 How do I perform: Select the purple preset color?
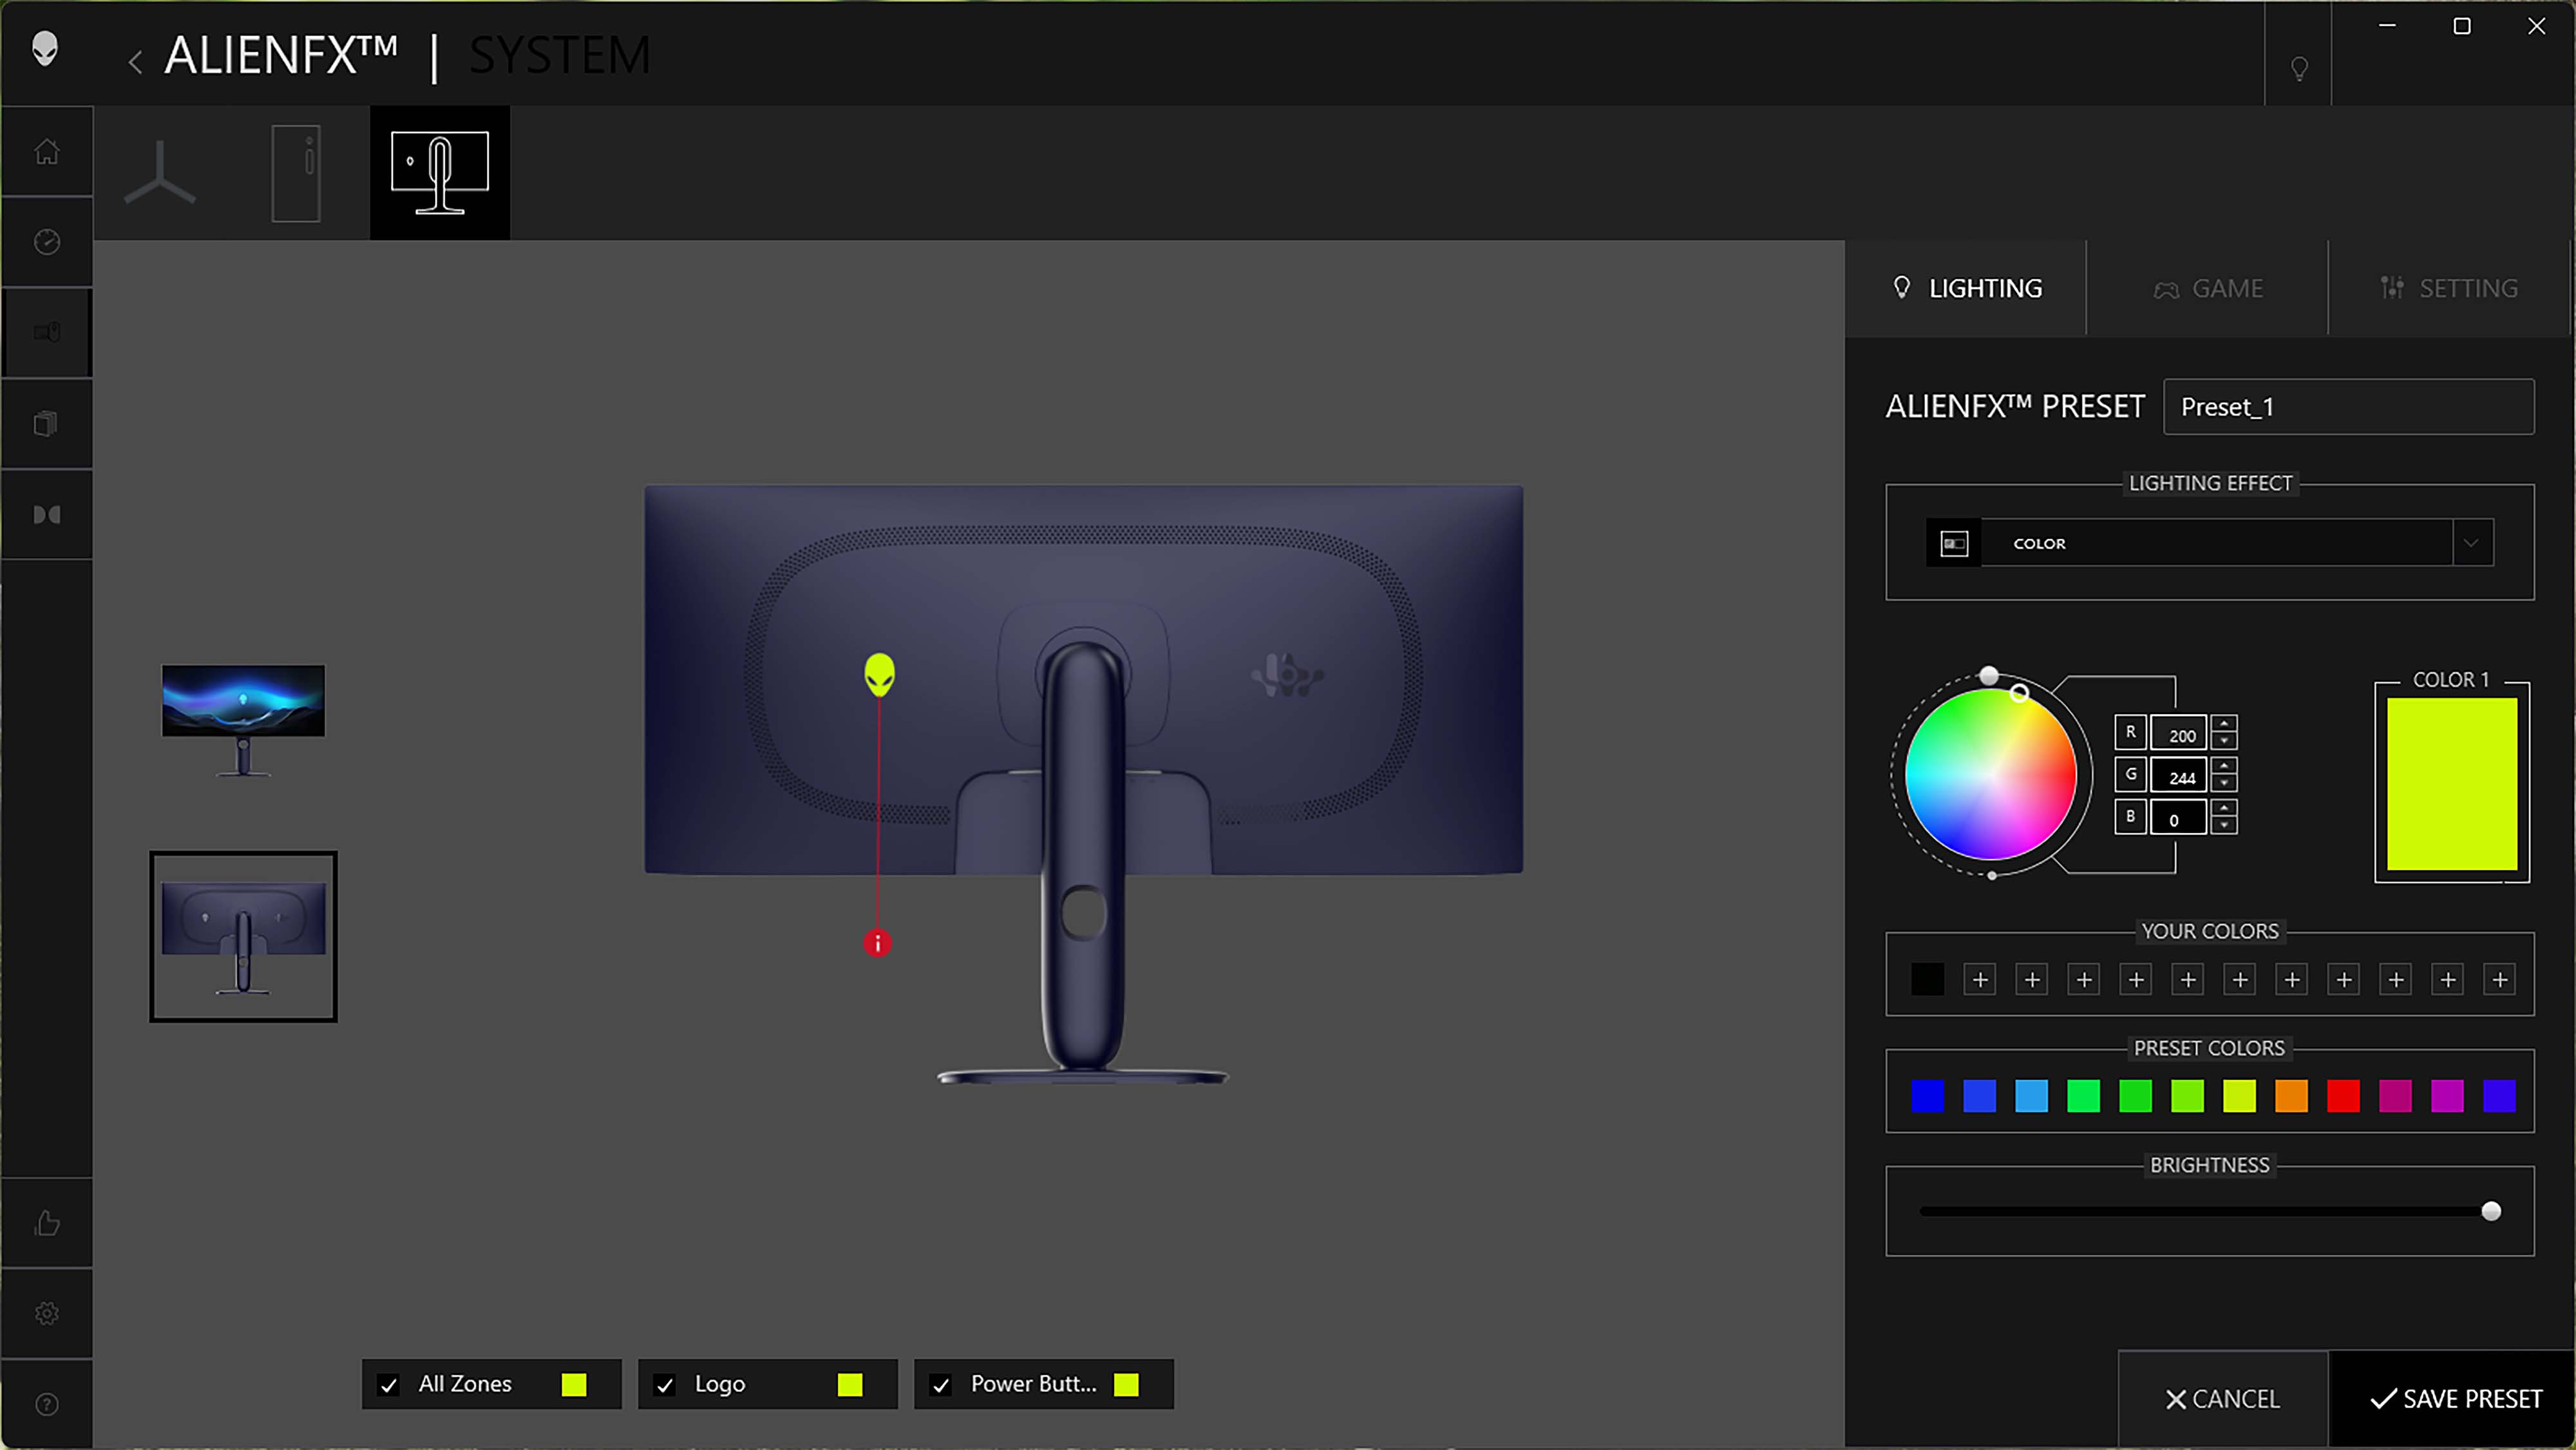tap(2448, 1096)
